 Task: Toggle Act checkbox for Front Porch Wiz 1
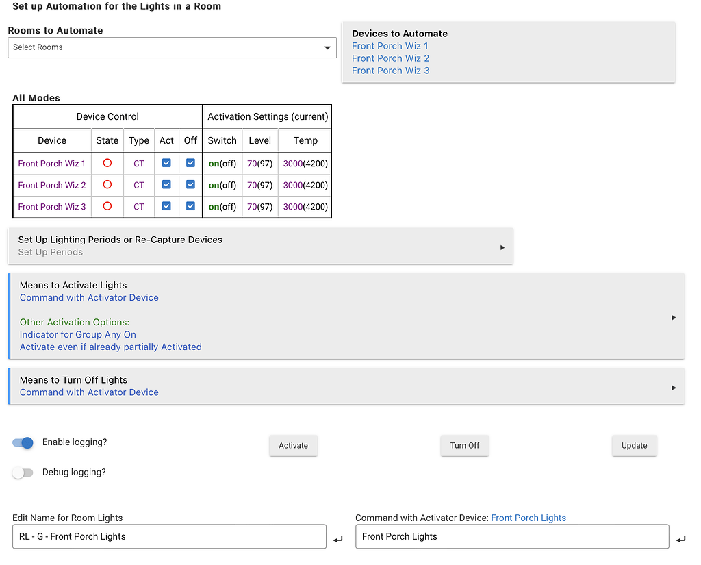pos(166,163)
